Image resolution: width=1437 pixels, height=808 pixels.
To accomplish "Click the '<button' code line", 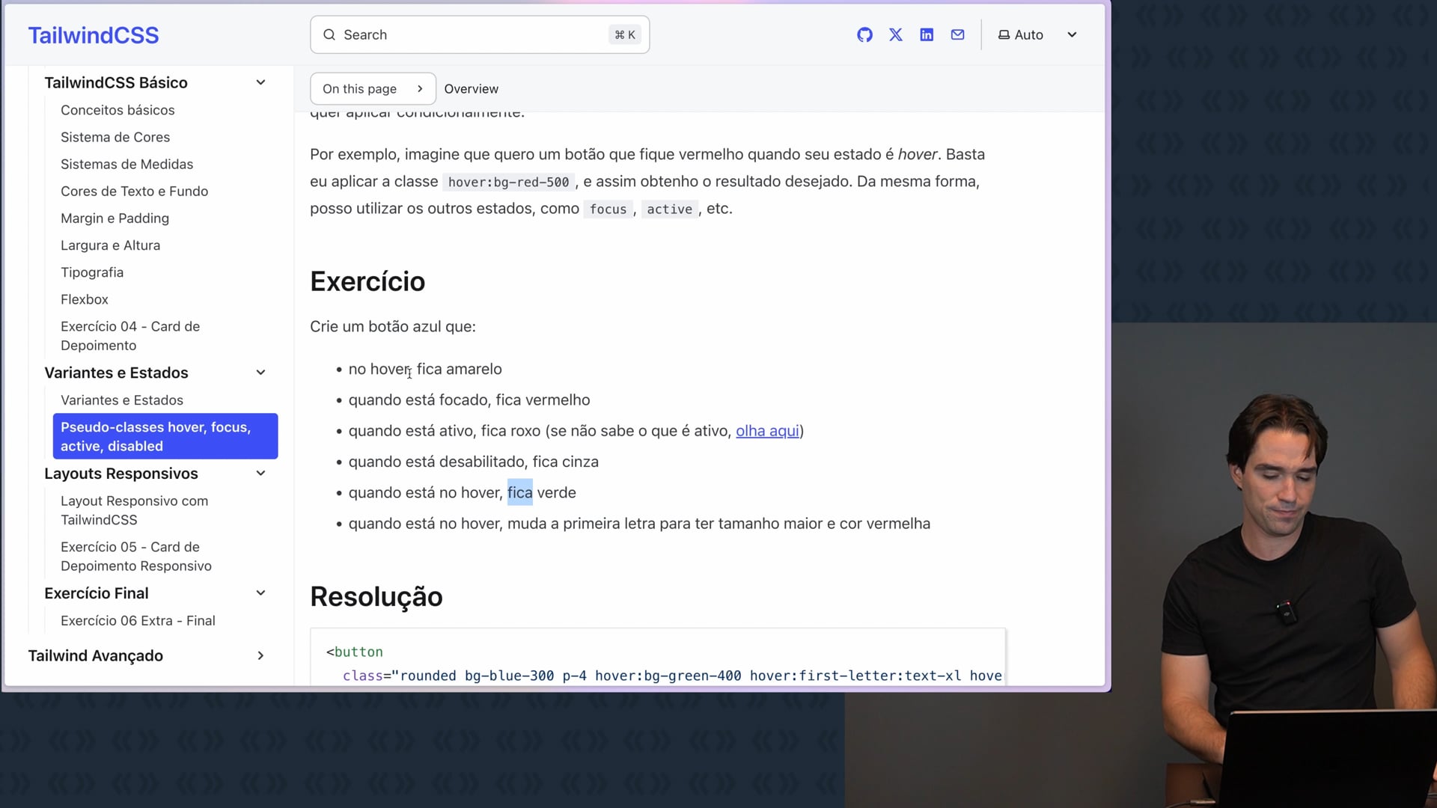I will (355, 652).
